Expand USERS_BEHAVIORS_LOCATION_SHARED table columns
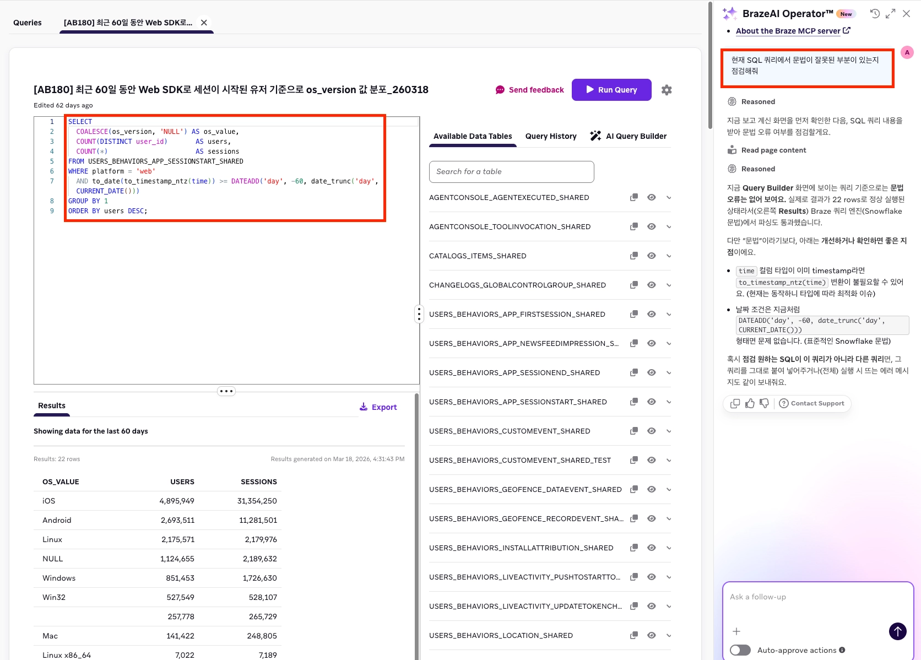Image resolution: width=921 pixels, height=660 pixels. [x=669, y=635]
